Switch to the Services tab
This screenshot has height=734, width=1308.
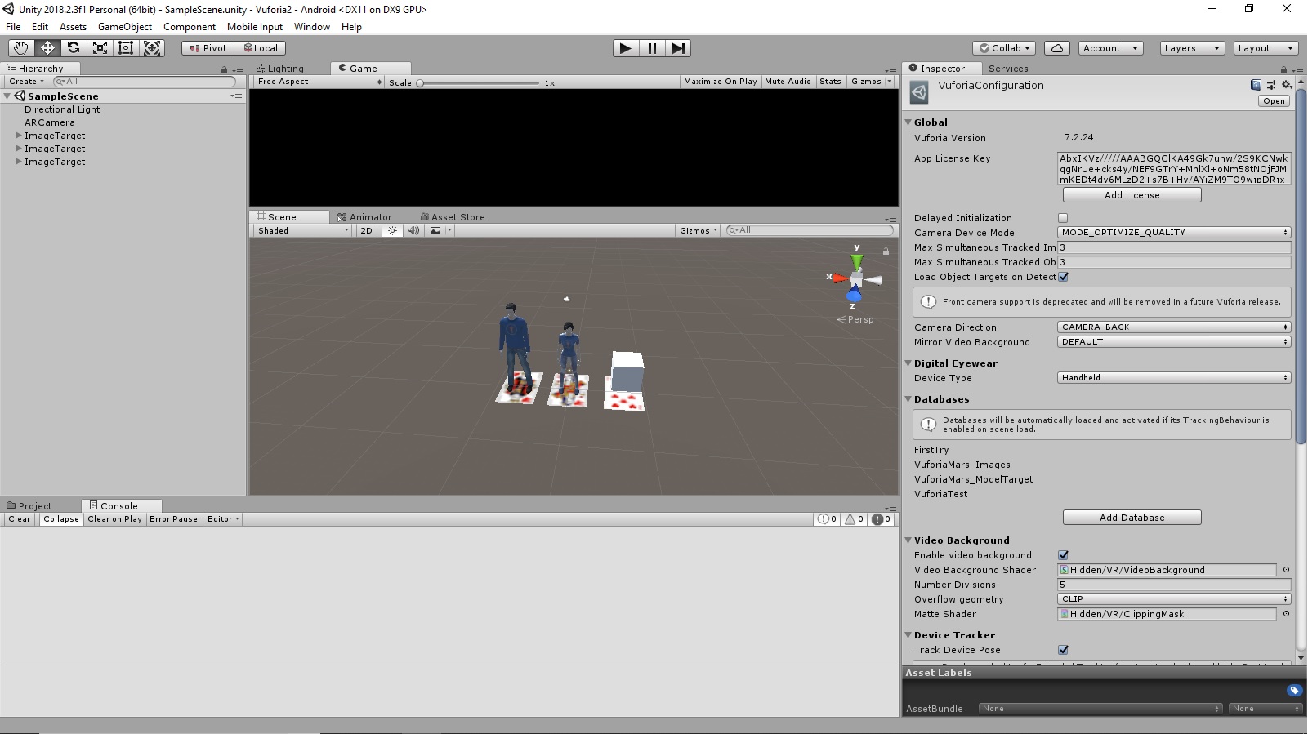tap(1008, 69)
